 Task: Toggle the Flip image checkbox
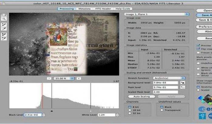198,49
